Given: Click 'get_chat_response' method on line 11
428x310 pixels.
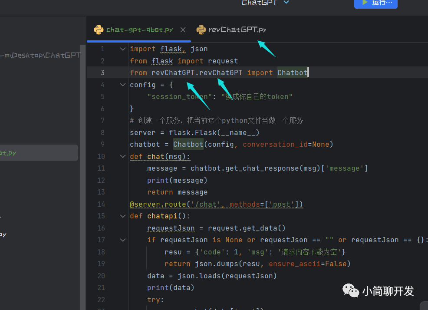Looking at the screenshot, I should point(262,168).
